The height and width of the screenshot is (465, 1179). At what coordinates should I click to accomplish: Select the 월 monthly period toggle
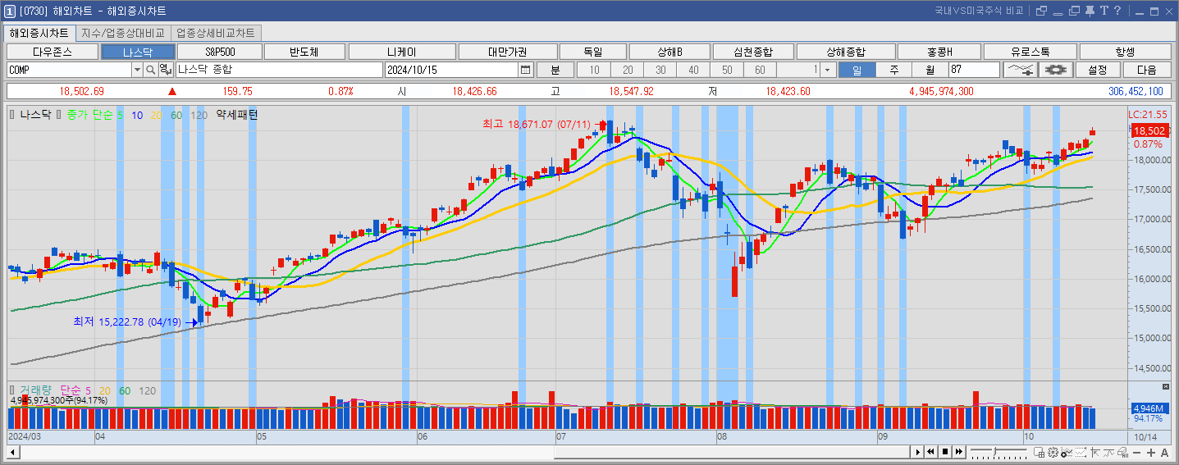point(930,70)
